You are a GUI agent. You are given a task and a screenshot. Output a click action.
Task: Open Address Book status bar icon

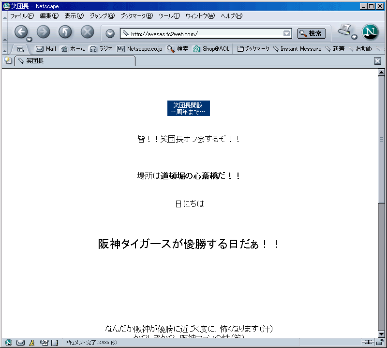54,343
